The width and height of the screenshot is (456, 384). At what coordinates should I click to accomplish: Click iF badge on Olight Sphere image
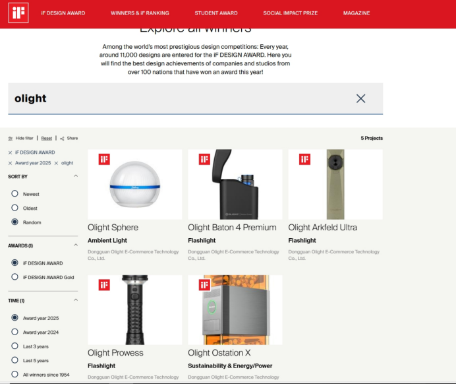(x=104, y=159)
